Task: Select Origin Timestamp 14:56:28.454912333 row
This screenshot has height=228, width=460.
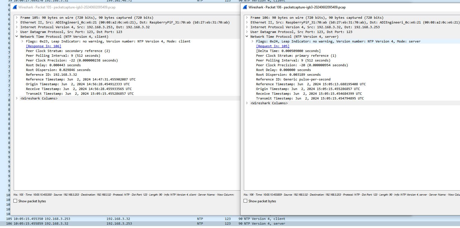Action: [78, 84]
